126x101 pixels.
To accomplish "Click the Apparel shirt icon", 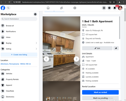I will click(3, 85).
